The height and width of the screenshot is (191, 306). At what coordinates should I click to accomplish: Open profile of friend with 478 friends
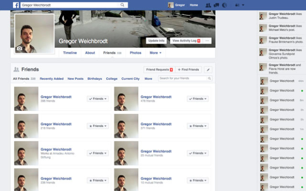(x=156, y=97)
